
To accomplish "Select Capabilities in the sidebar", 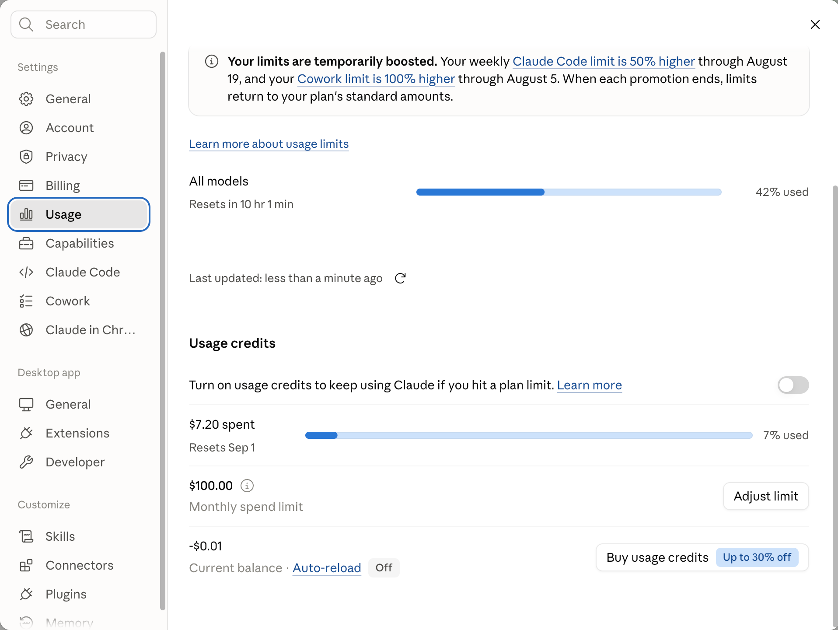I will click(x=79, y=243).
